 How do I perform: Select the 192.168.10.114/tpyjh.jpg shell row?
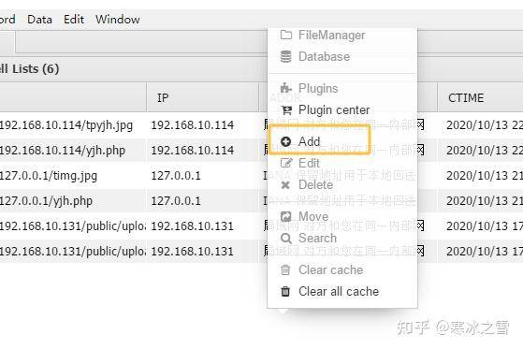[x=262, y=125]
